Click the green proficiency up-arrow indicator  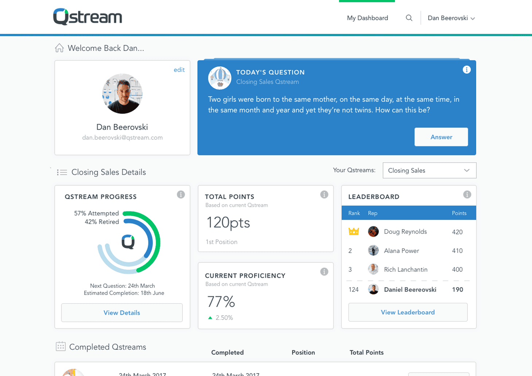(x=210, y=318)
